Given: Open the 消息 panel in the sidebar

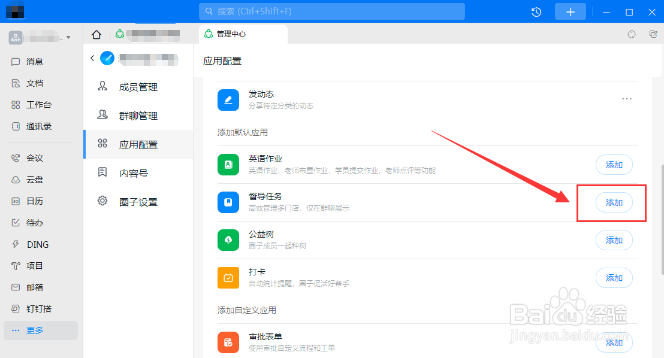Looking at the screenshot, I should click(34, 61).
